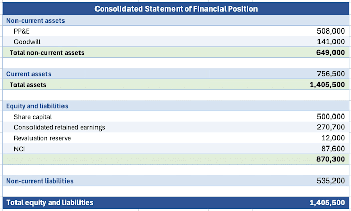351x211 pixels.
Task: Select the Share capital value 500,000
Action: (331, 117)
